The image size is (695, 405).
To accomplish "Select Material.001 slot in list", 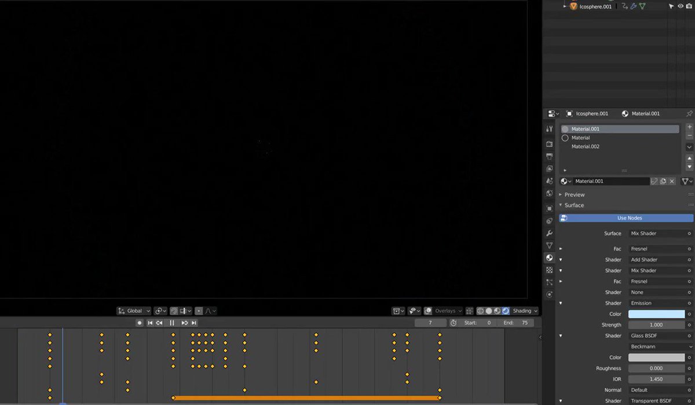I will pos(620,129).
